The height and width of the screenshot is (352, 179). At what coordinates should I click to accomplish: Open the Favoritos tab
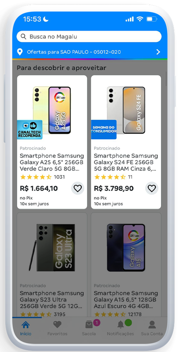[57, 328]
